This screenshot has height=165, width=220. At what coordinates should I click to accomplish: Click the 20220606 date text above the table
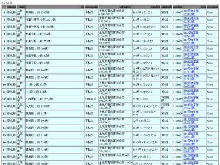[x=7, y=3]
